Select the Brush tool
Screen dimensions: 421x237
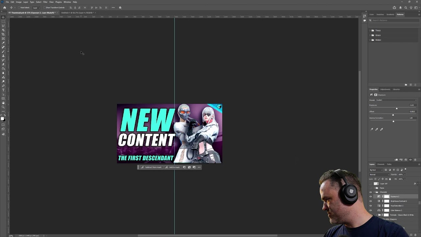(3, 51)
